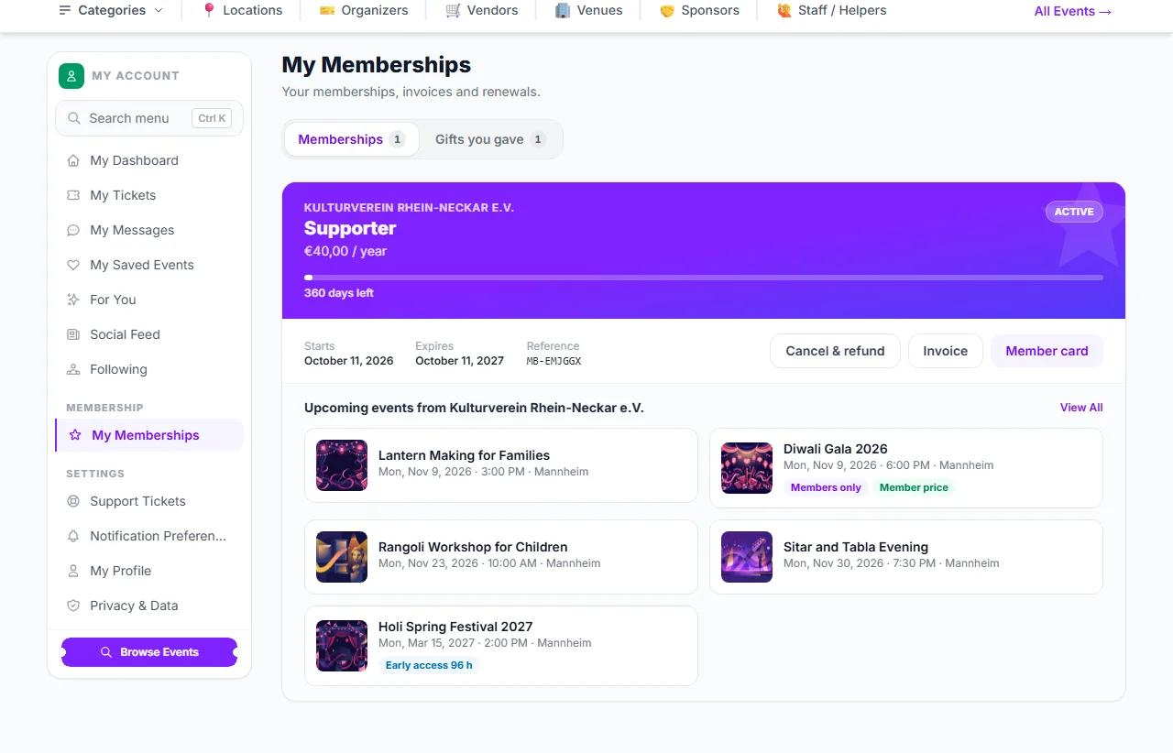Follow the All Events link
Image resolution: width=1173 pixels, height=753 pixels.
1073,11
